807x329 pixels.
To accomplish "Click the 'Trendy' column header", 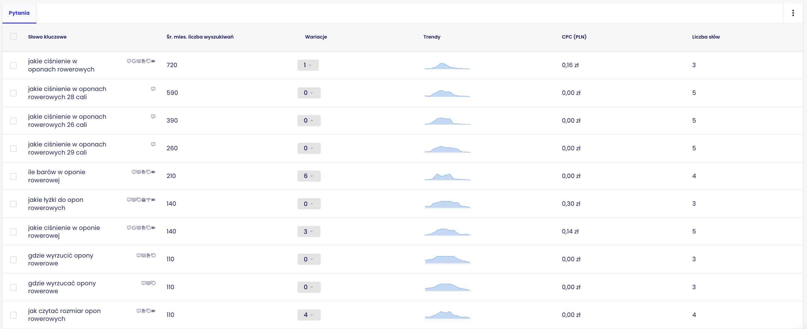I will click(432, 37).
